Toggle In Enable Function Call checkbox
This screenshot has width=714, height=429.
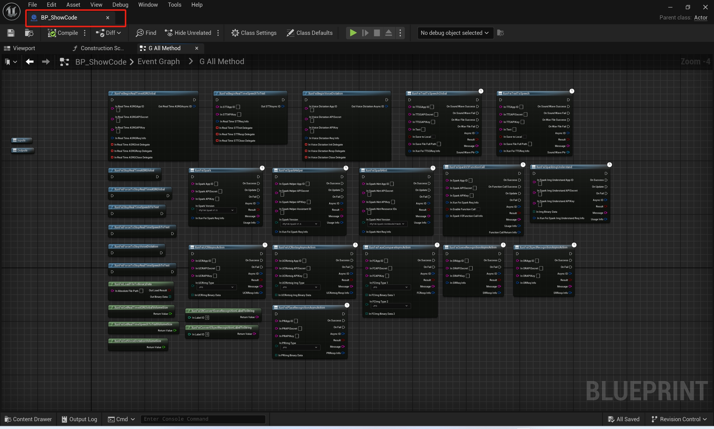pyautogui.click(x=478, y=209)
